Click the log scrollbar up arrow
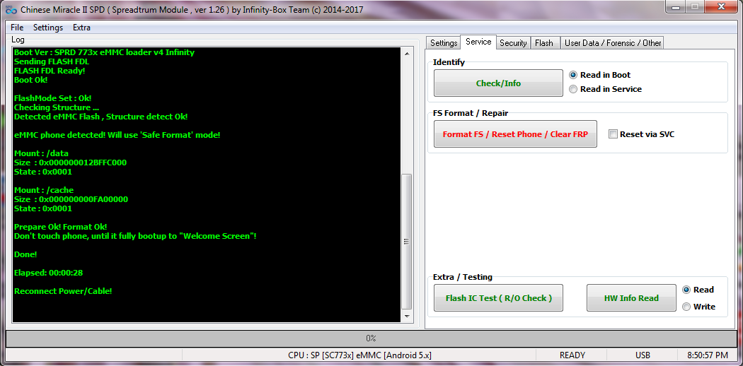 [x=407, y=54]
